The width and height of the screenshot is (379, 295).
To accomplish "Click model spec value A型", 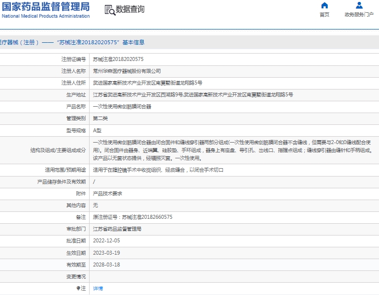I will [x=97, y=131].
